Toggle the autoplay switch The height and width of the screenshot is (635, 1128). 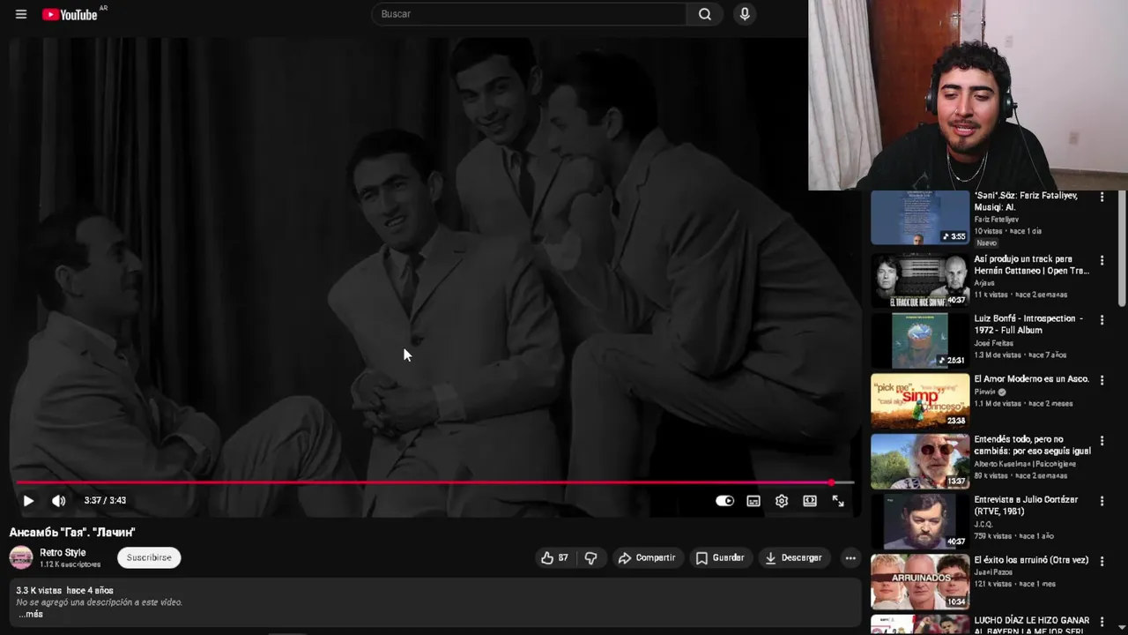pos(724,501)
